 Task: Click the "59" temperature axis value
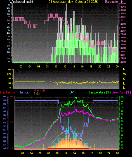[122, 145]
